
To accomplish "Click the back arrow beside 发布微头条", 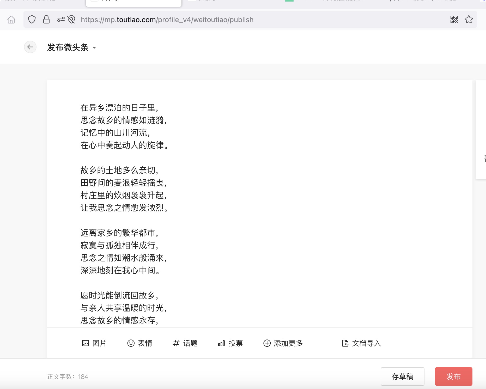I will coord(30,47).
